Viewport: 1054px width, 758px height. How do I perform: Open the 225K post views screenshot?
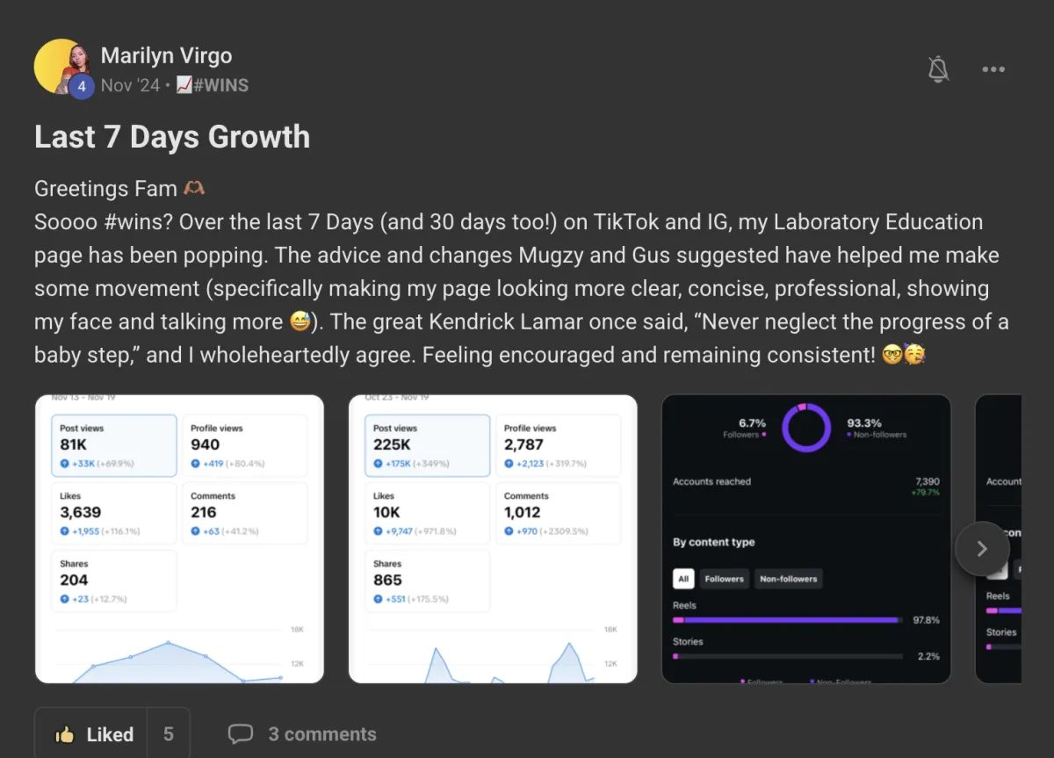click(x=493, y=539)
